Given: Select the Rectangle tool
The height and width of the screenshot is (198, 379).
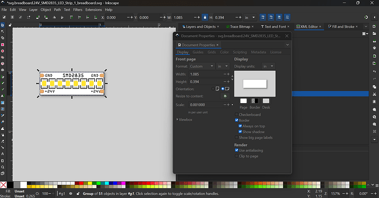Looking at the screenshot, I should coord(3,44).
